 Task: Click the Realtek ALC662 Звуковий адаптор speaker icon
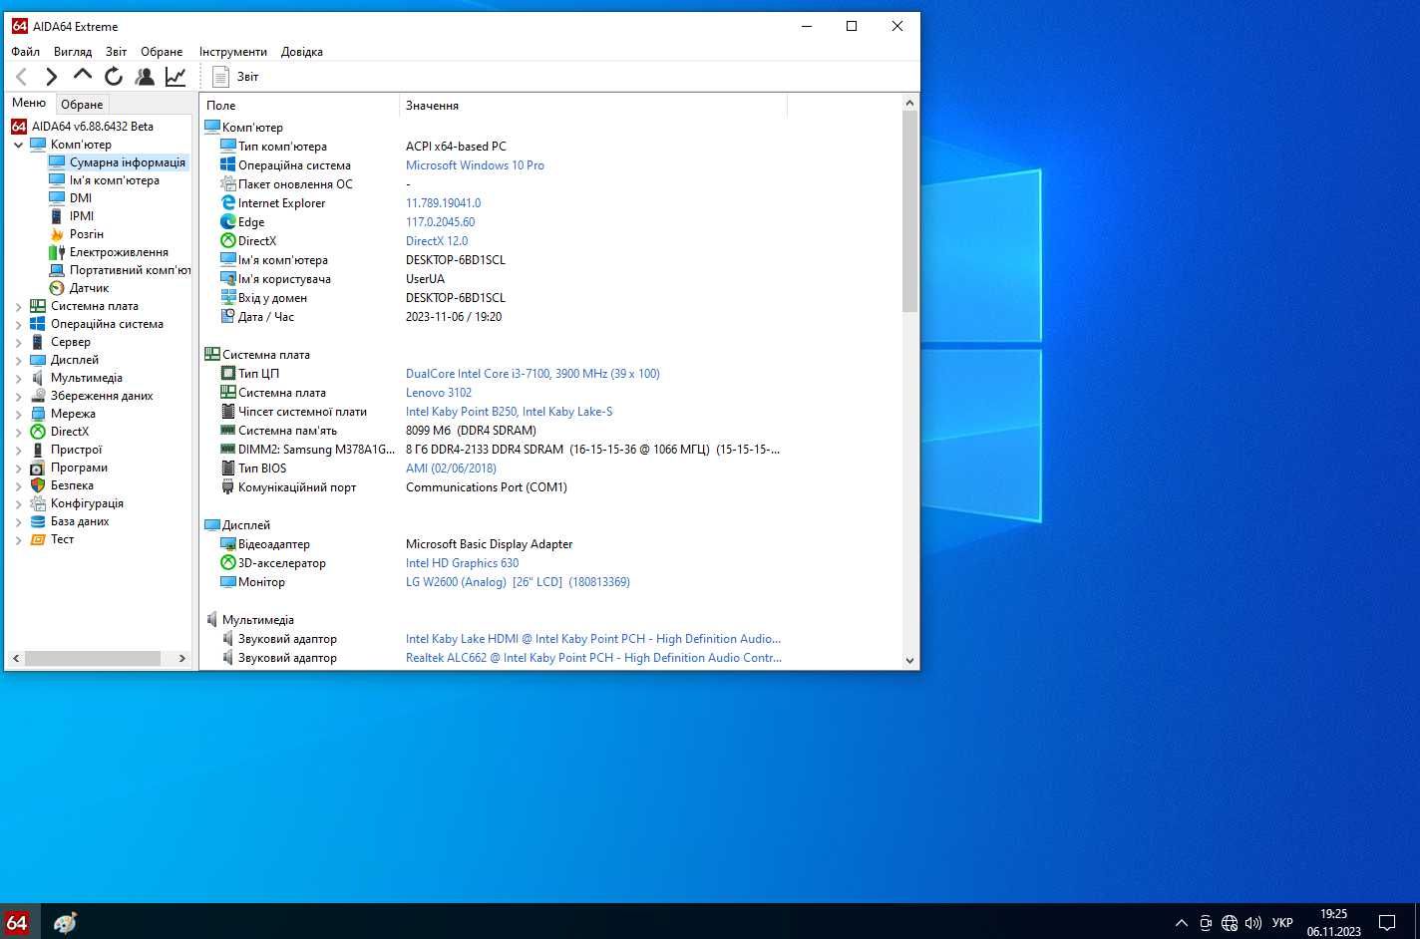(228, 658)
